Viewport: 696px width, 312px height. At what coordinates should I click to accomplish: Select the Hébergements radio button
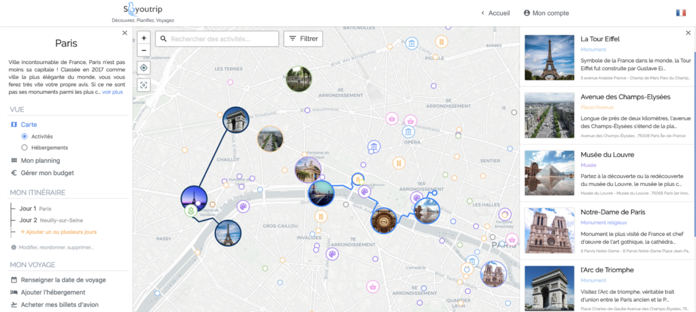[x=25, y=148]
